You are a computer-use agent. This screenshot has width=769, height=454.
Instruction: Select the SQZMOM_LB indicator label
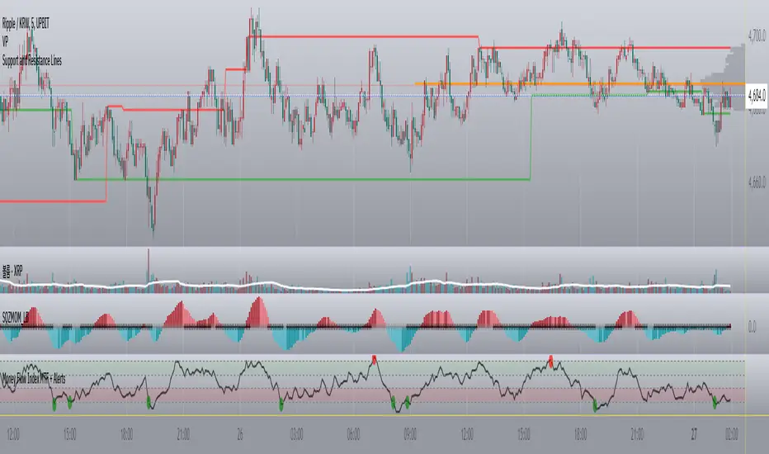click(x=15, y=318)
